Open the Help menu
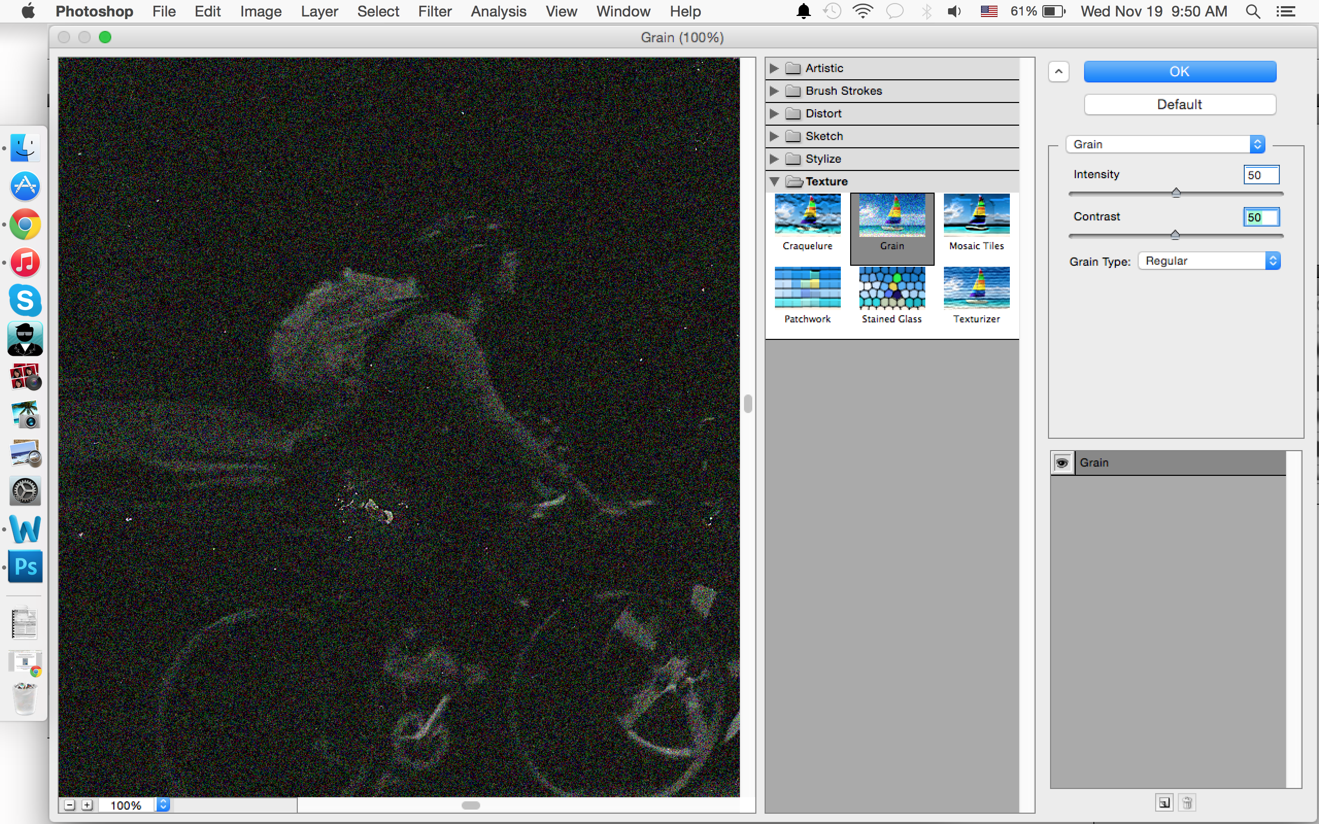 coord(685,11)
